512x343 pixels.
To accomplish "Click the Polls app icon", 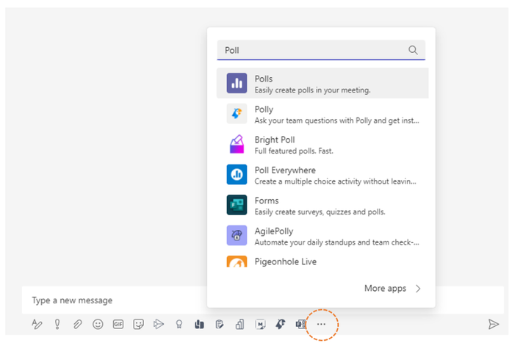I will coord(237,83).
